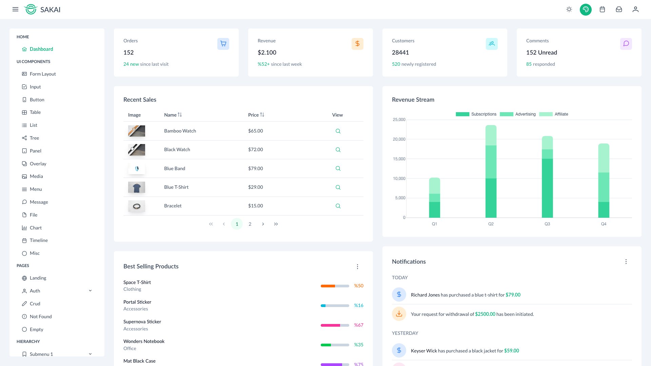Click the magnifier icon for Bamboo Watch

pos(338,131)
